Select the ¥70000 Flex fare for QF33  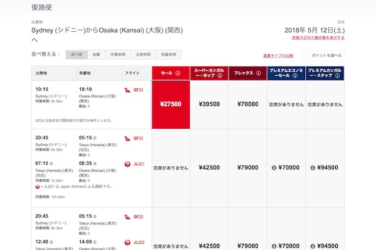[248, 104]
